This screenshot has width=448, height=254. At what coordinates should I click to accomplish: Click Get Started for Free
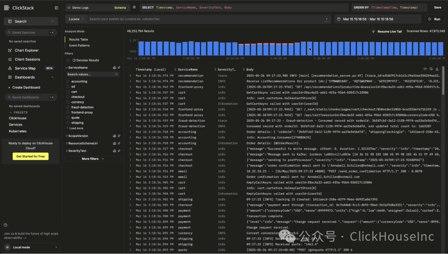click(31, 156)
